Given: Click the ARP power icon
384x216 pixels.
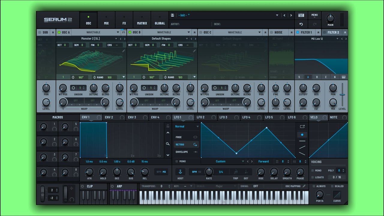Looking at the screenshot, I should (112, 186).
